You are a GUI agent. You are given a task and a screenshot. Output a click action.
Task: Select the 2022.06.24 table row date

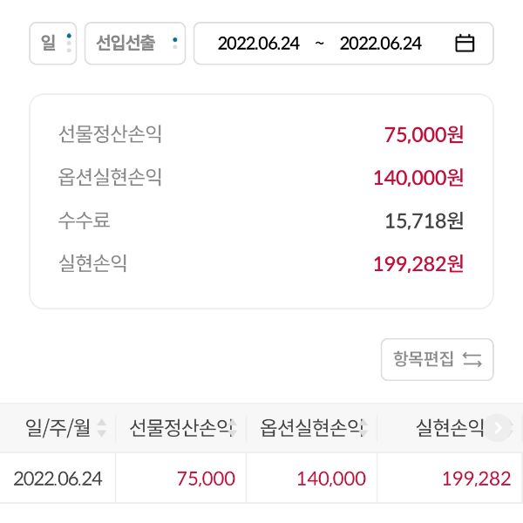58,479
